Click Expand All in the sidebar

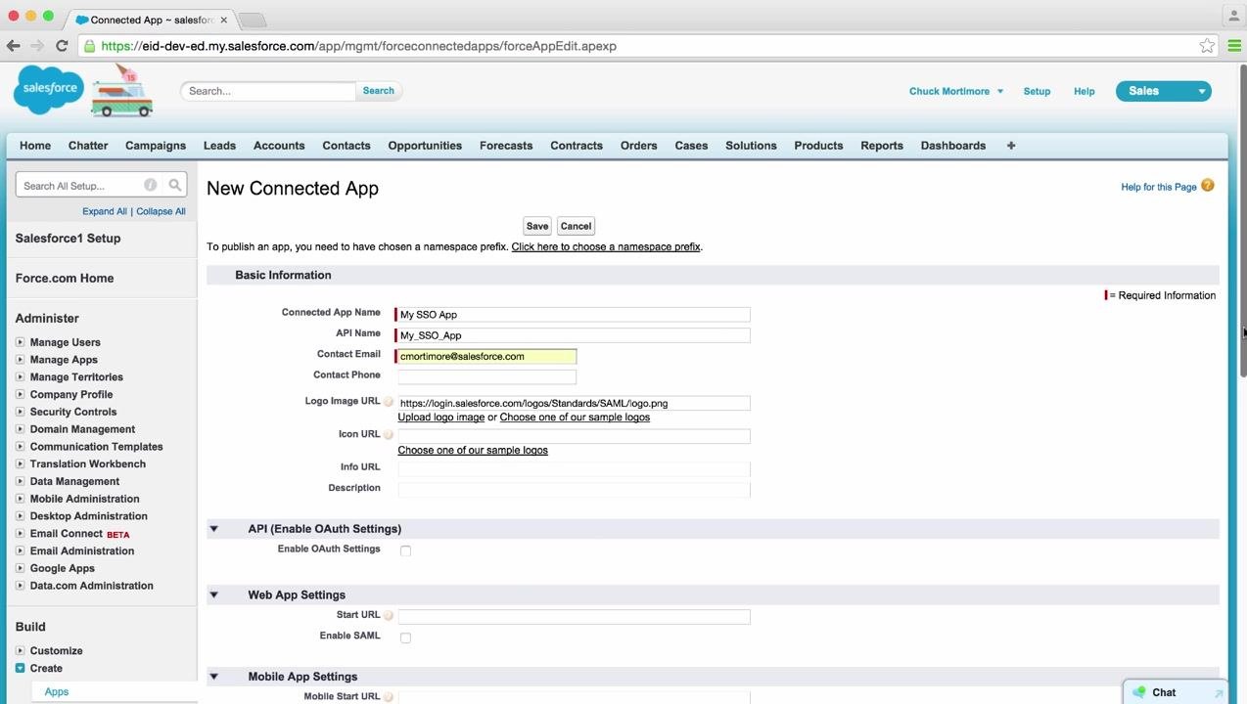point(105,211)
